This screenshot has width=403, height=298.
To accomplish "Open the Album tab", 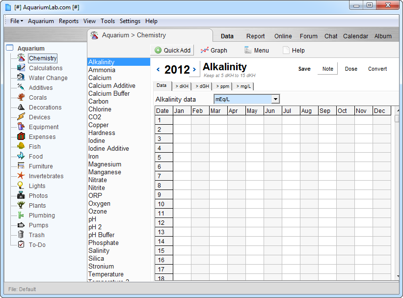I will tap(383, 36).
